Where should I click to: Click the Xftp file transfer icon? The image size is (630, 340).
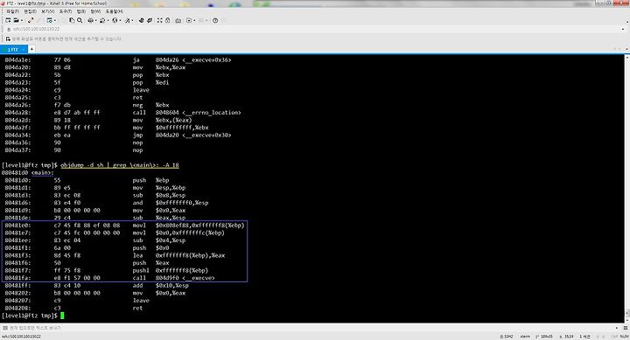(141, 20)
